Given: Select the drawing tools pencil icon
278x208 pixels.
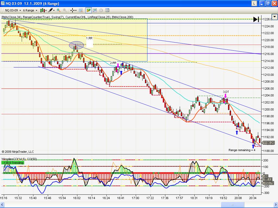Looking at the screenshot, I should (50, 10).
